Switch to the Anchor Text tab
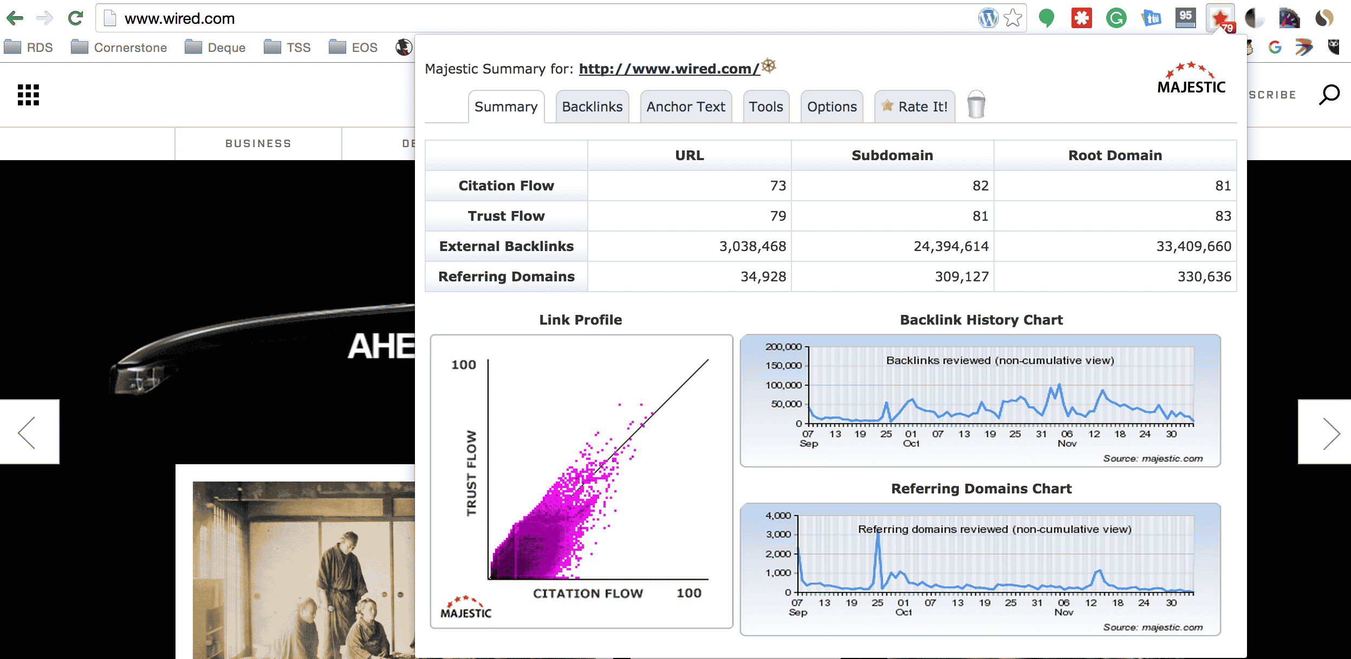The width and height of the screenshot is (1351, 659). click(686, 107)
